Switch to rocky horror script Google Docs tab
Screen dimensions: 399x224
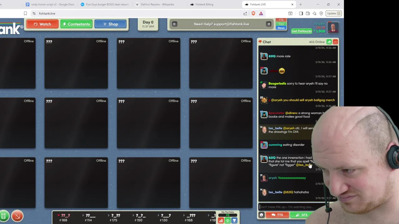point(50,4)
